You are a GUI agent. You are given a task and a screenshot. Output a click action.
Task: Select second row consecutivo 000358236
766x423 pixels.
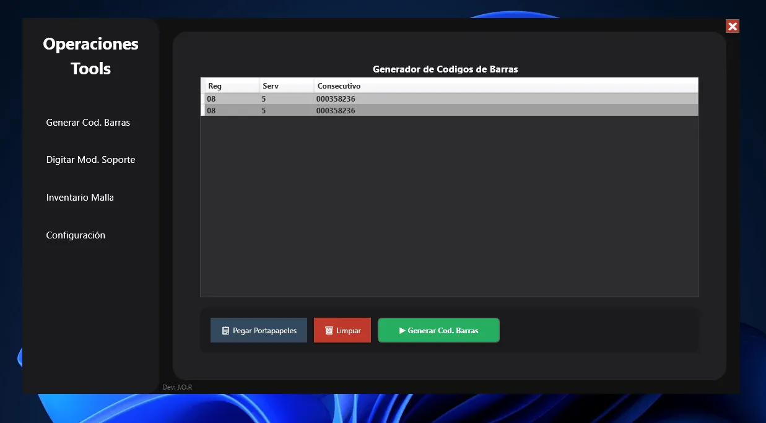pyautogui.click(x=336, y=110)
